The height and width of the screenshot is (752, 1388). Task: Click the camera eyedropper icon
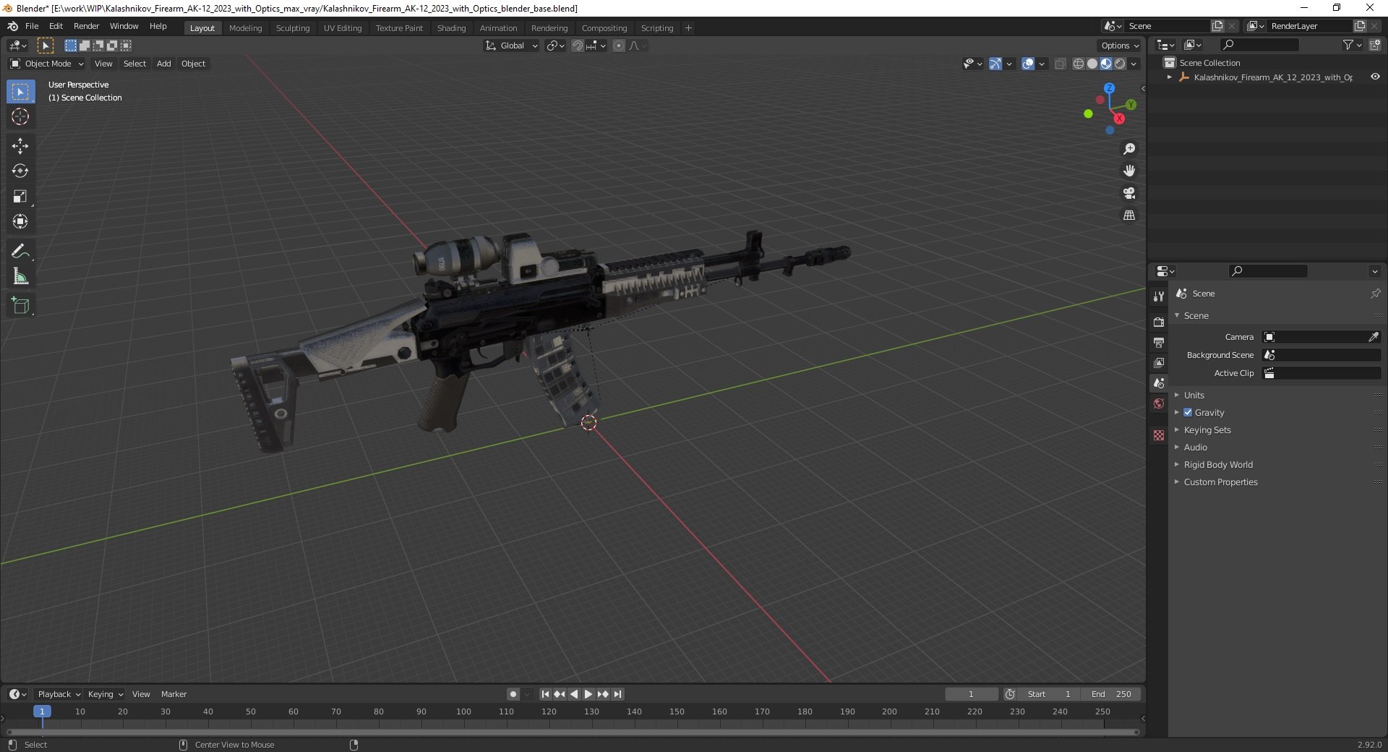point(1374,337)
